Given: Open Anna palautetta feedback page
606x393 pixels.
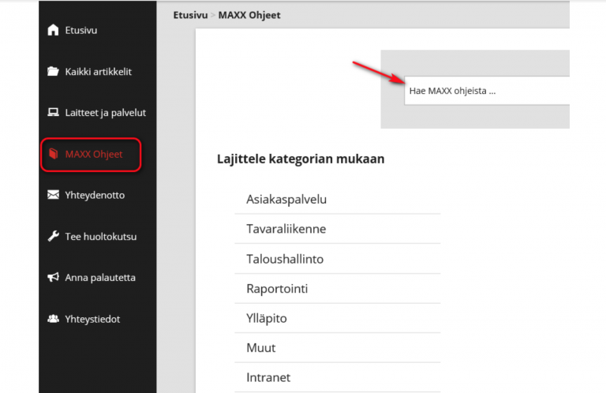Looking at the screenshot, I should (x=100, y=278).
